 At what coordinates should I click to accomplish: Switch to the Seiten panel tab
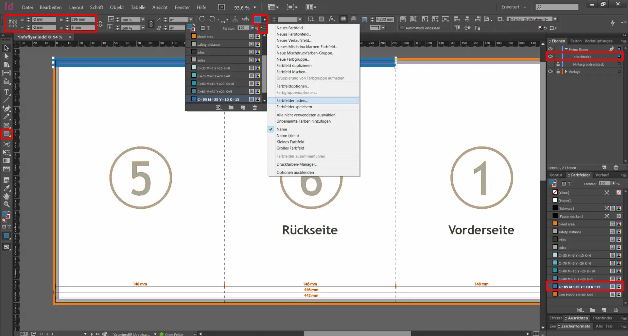[x=576, y=41]
